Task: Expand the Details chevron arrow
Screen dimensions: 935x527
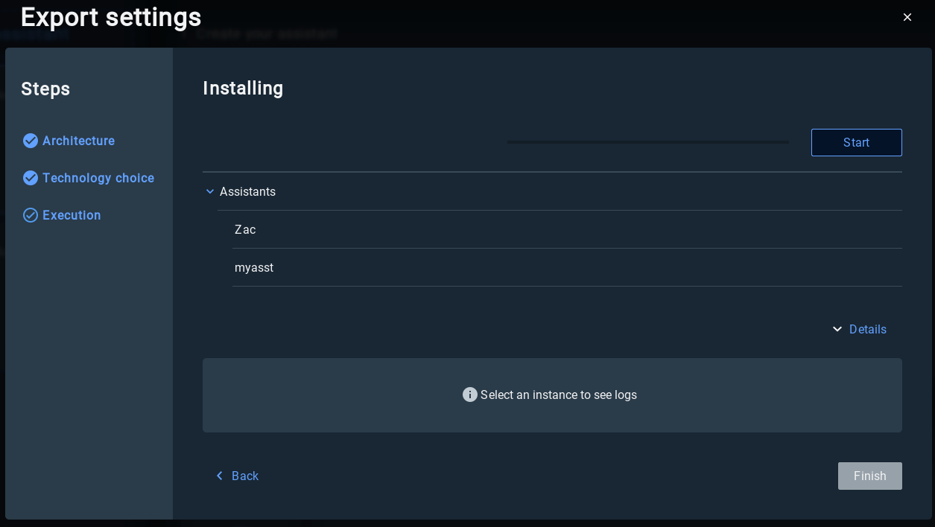Action: (837, 329)
